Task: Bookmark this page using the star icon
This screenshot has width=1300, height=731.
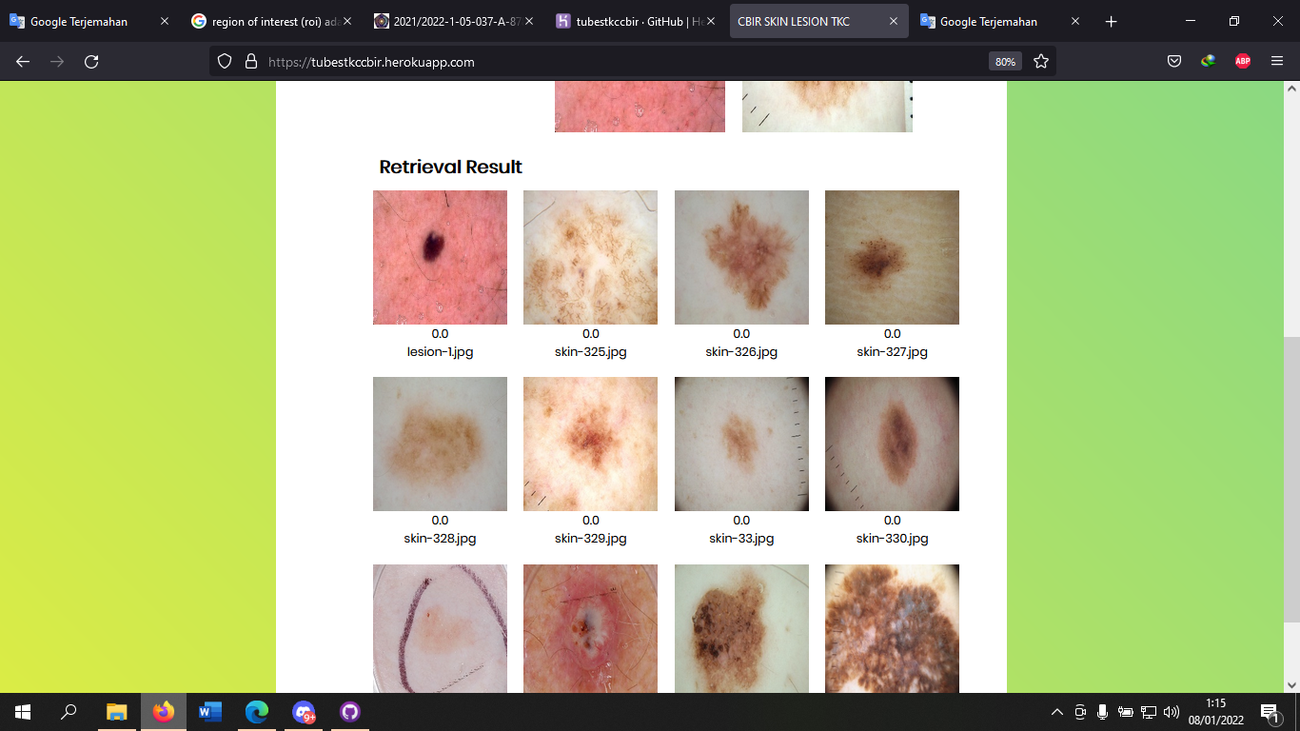Action: (1041, 60)
